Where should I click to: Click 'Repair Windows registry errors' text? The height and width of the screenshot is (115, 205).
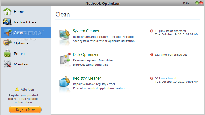pyautogui.click(x=94, y=84)
